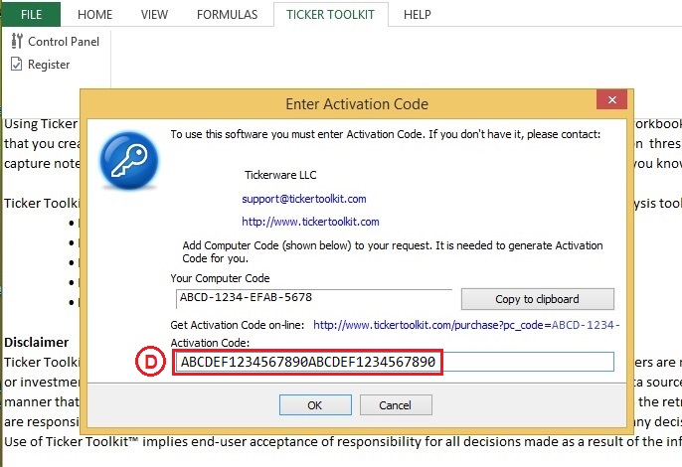Open the HELP ribbon tab
Image resolution: width=682 pixels, height=467 pixels.
click(x=418, y=14)
